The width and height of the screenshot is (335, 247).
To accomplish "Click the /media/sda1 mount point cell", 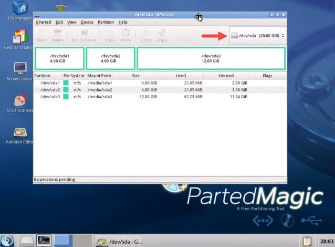I will click(x=100, y=83).
